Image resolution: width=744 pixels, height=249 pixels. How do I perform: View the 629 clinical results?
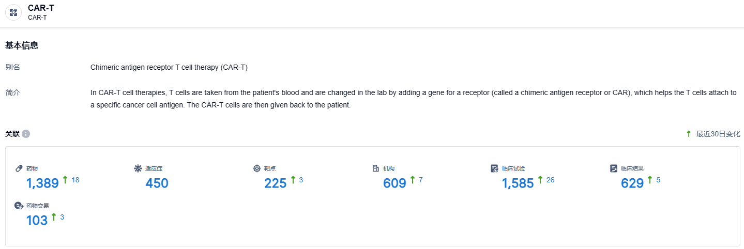coord(632,183)
